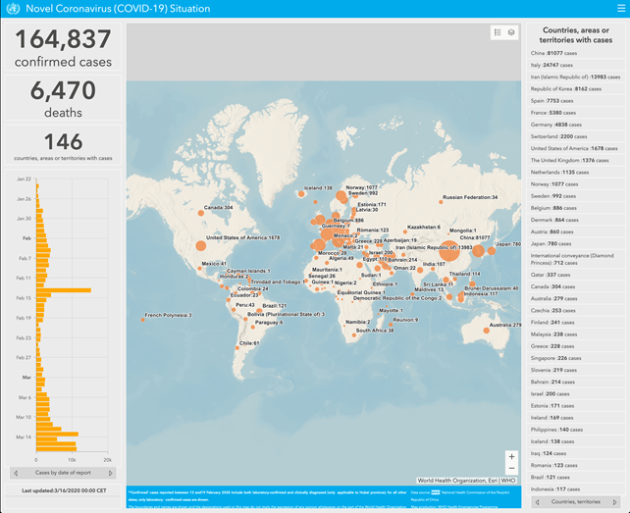630x513 pixels.
Task: Click the Canada case circle
Action: pos(201,213)
